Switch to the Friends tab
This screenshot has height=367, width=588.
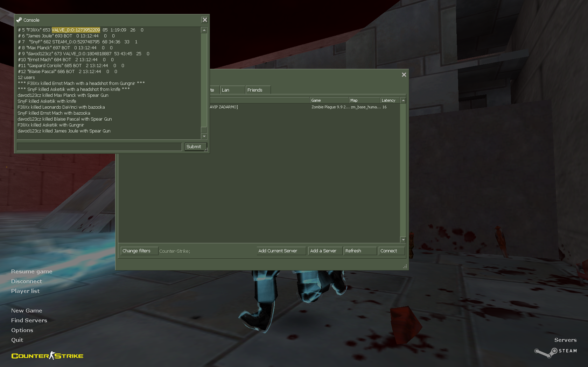(x=258, y=90)
